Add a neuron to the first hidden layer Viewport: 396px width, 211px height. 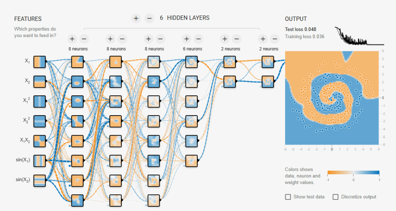72,39
